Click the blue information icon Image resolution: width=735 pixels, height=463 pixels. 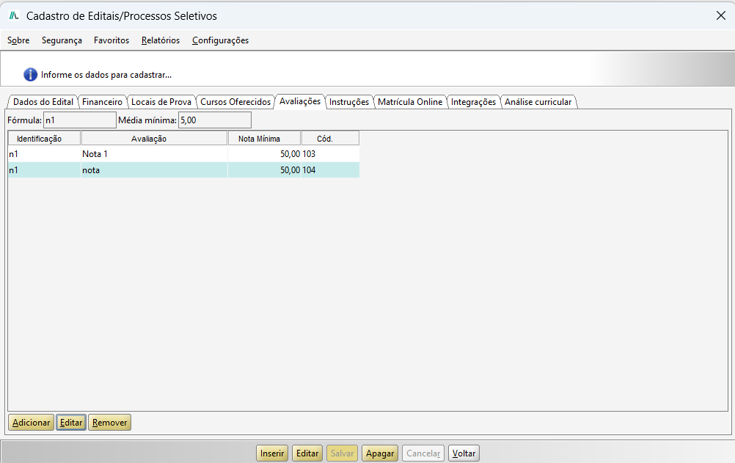[31, 75]
